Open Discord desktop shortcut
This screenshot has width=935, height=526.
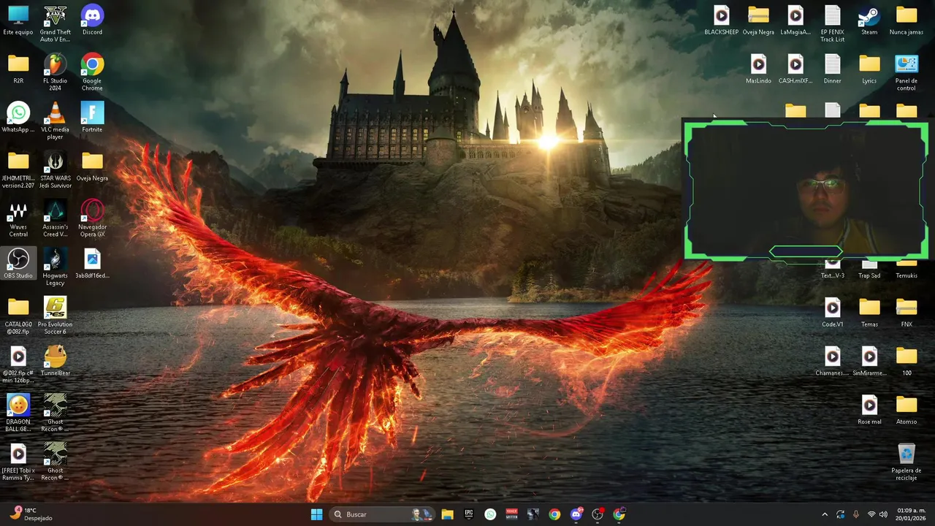[x=92, y=20]
